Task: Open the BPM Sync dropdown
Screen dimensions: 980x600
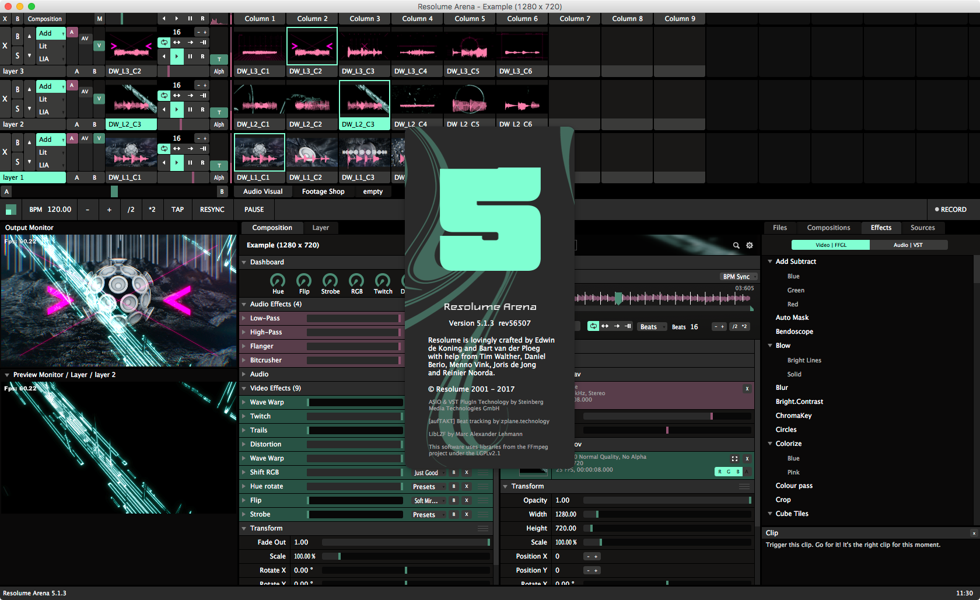Action: pyautogui.click(x=738, y=277)
